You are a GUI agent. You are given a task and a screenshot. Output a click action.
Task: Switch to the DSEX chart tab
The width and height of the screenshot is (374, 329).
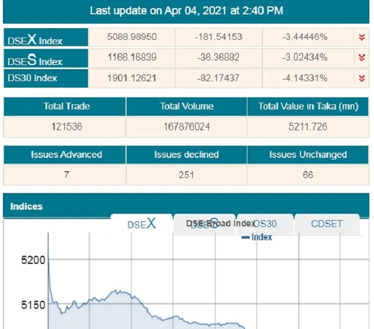142,224
